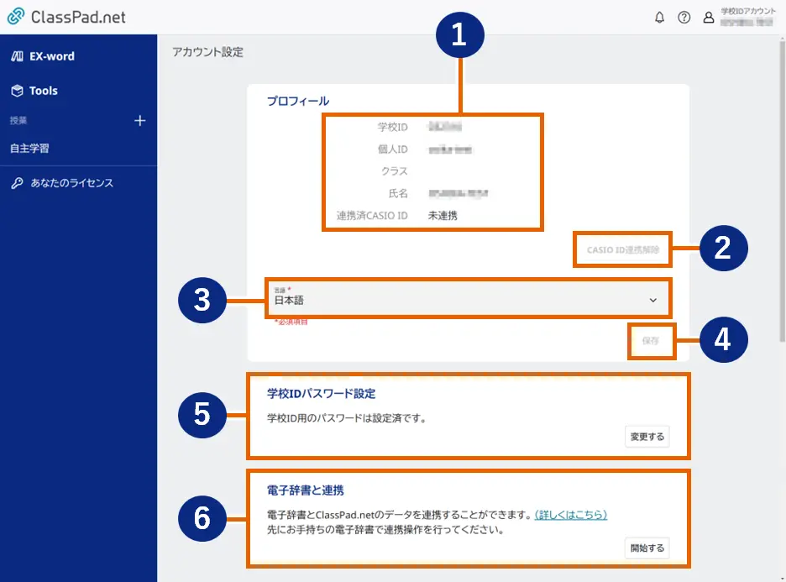Click the key icon beside あなたのライセンス

(x=18, y=182)
